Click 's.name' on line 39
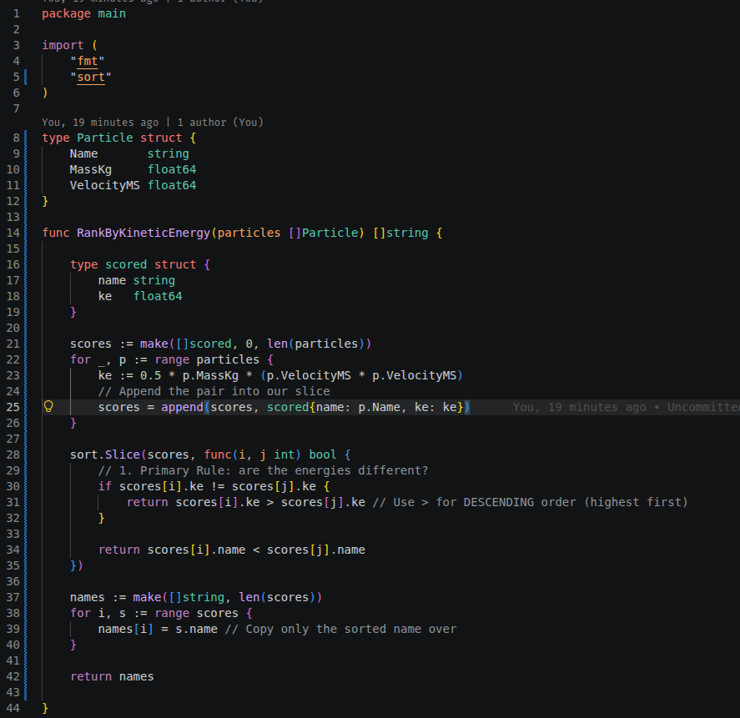 pos(196,630)
